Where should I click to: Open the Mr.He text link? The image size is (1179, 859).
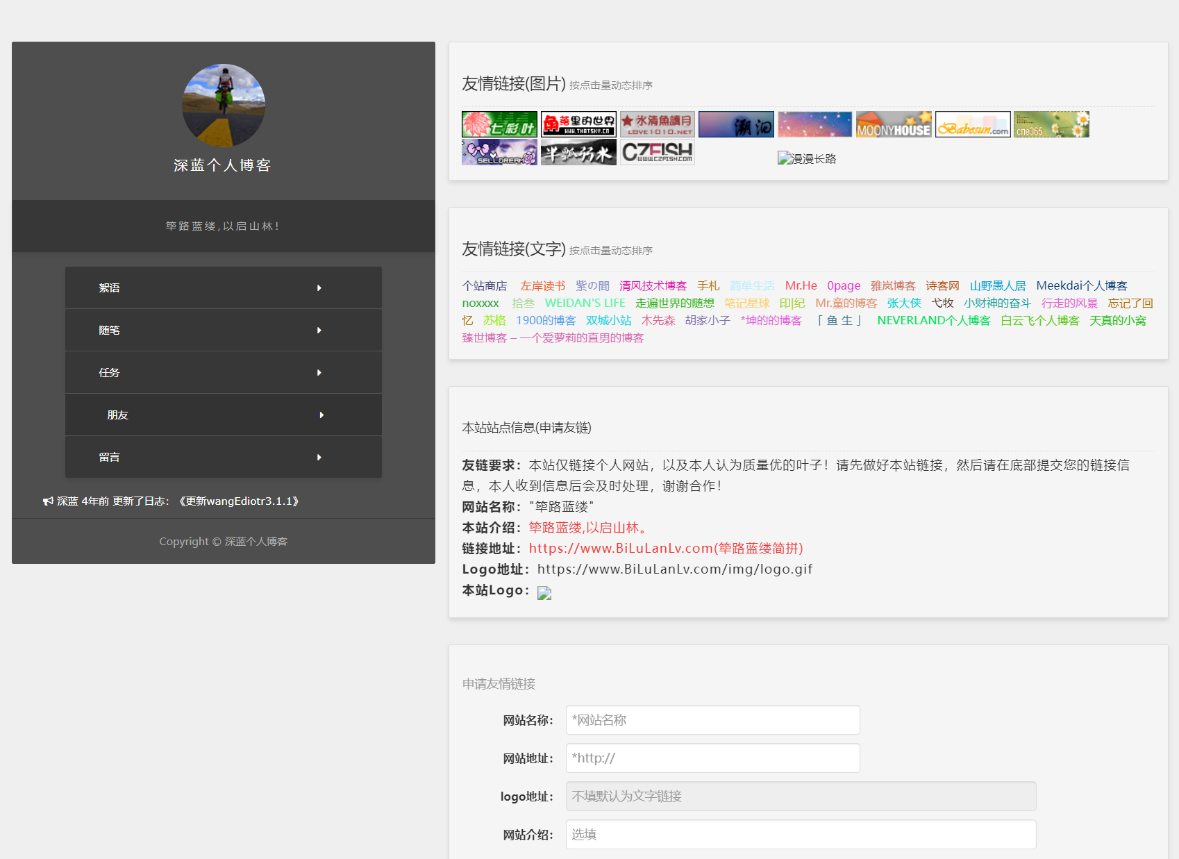801,285
